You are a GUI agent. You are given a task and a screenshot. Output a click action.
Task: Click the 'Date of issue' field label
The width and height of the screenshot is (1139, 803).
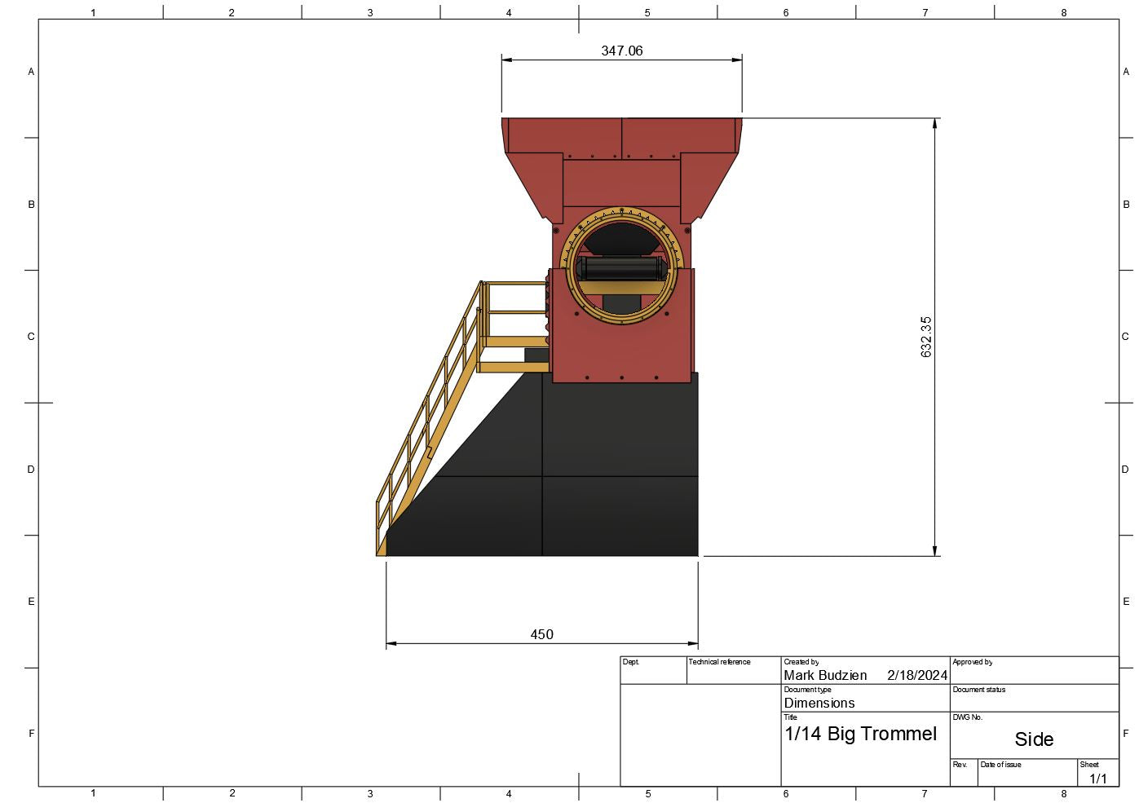click(x=1000, y=765)
